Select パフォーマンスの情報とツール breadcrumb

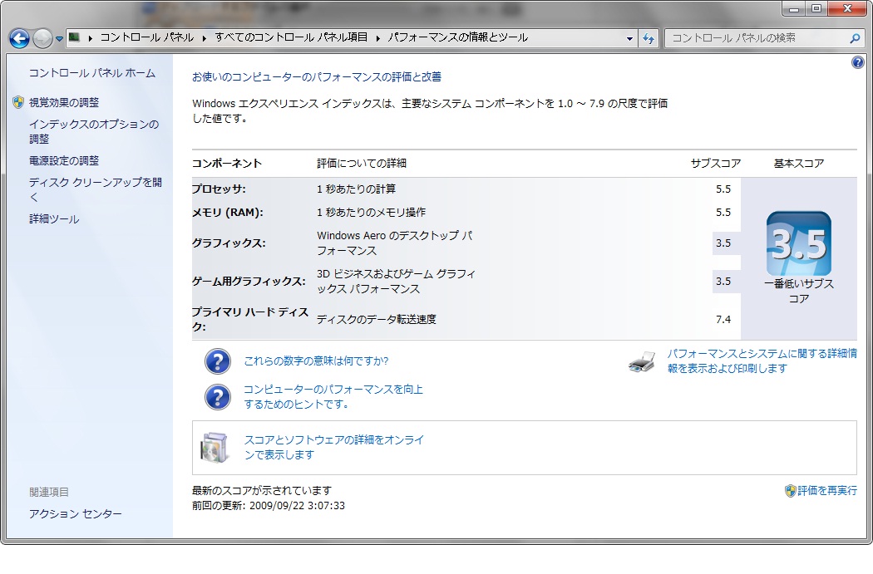point(457,37)
